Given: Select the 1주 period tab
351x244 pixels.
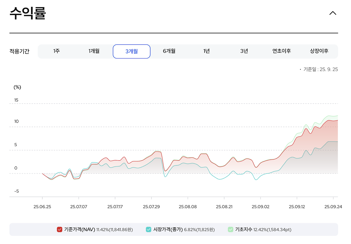Looking at the screenshot, I should point(56,51).
